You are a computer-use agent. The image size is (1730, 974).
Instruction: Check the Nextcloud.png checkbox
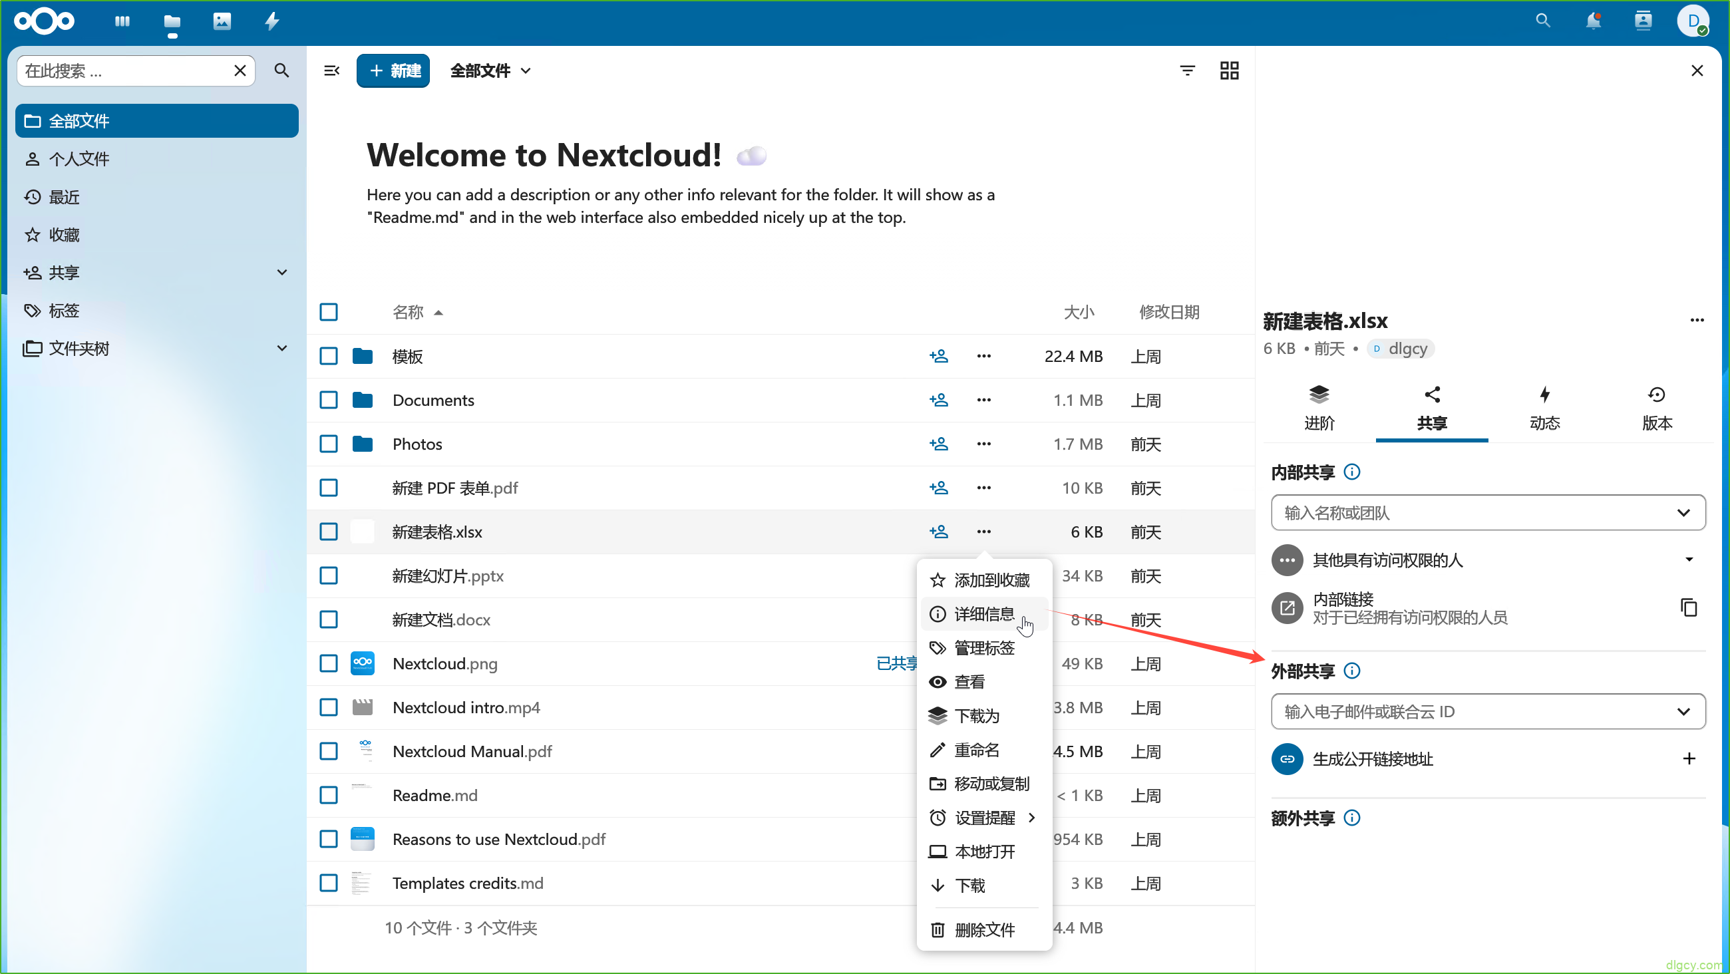click(x=329, y=663)
